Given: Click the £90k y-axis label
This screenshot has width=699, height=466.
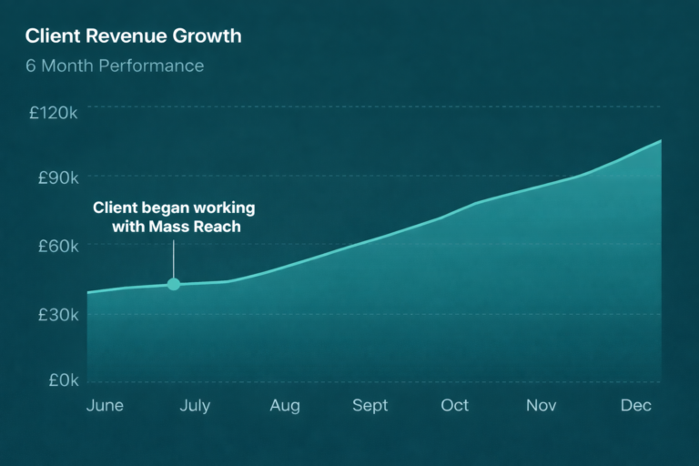Looking at the screenshot, I should tap(58, 177).
